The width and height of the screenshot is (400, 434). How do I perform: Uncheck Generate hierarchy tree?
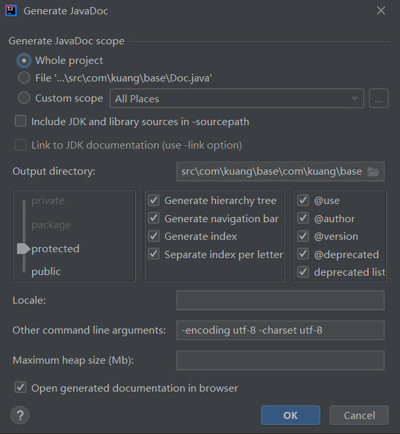[153, 201]
